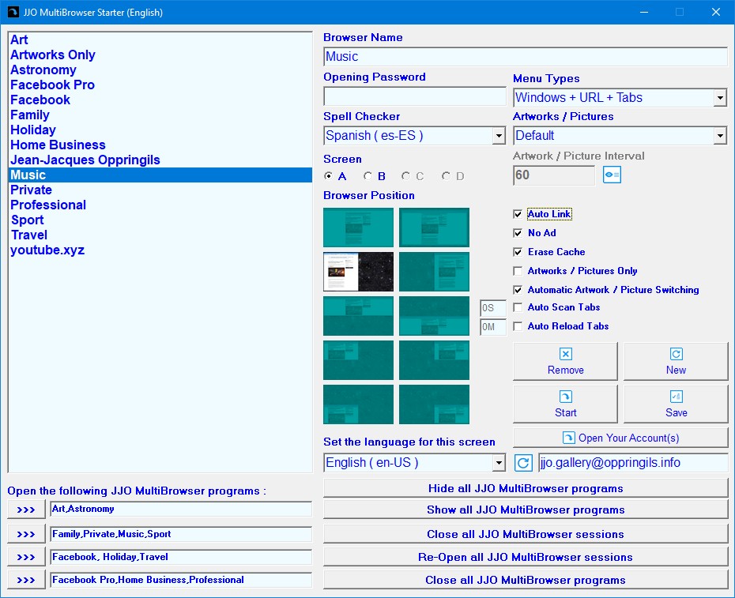
Task: Close all JJO MultiBrowser sessions
Action: tap(526, 534)
